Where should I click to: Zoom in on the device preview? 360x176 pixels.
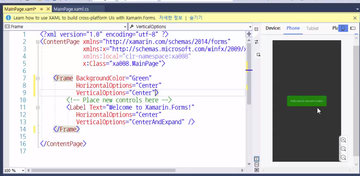[x=343, y=140]
